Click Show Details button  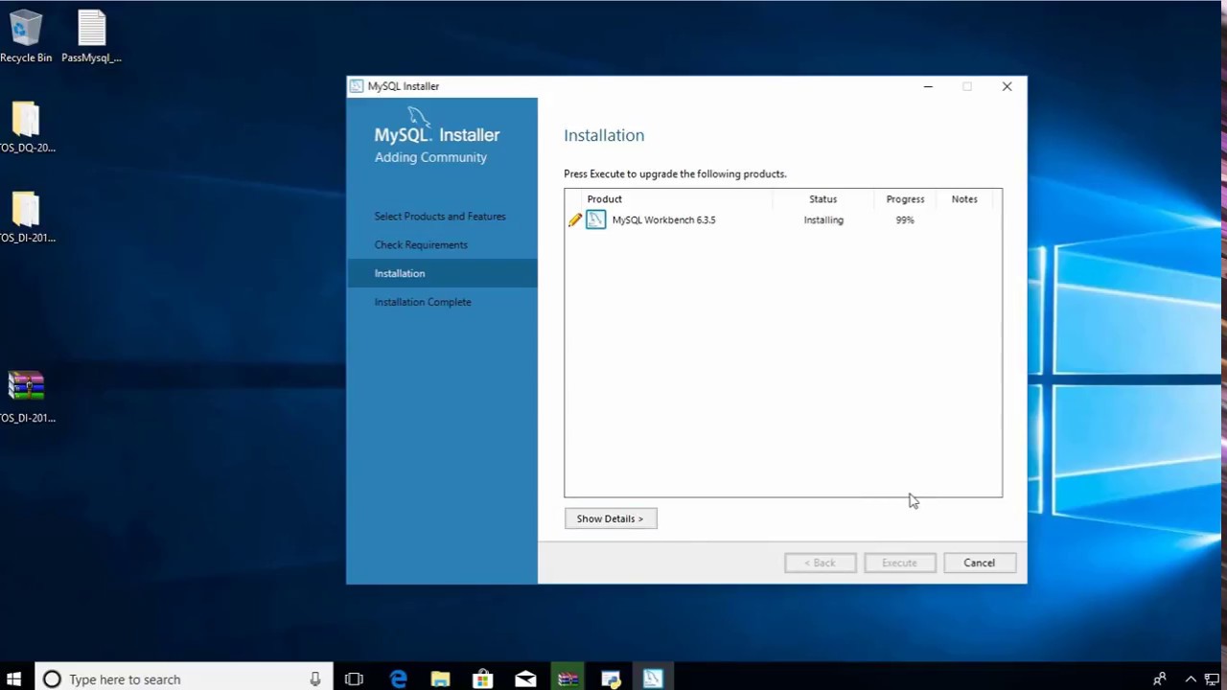pyautogui.click(x=611, y=518)
